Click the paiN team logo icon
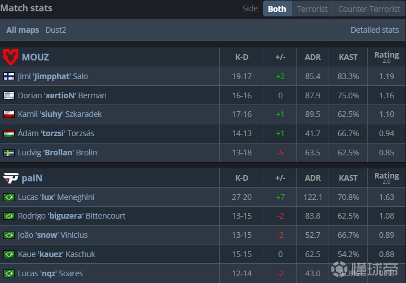406x283 pixels. pyautogui.click(x=11, y=178)
